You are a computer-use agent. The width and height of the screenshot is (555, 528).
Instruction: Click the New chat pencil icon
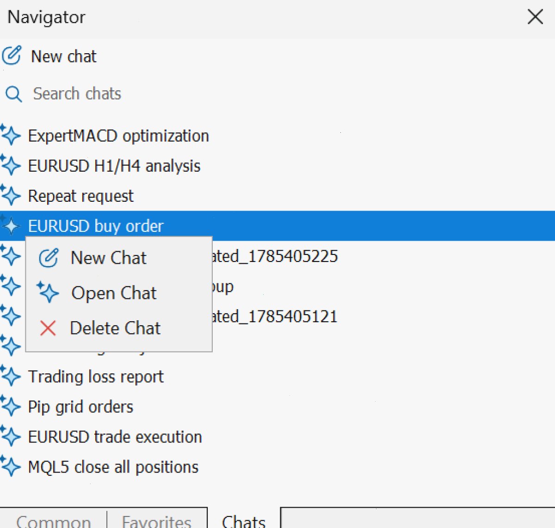(12, 56)
